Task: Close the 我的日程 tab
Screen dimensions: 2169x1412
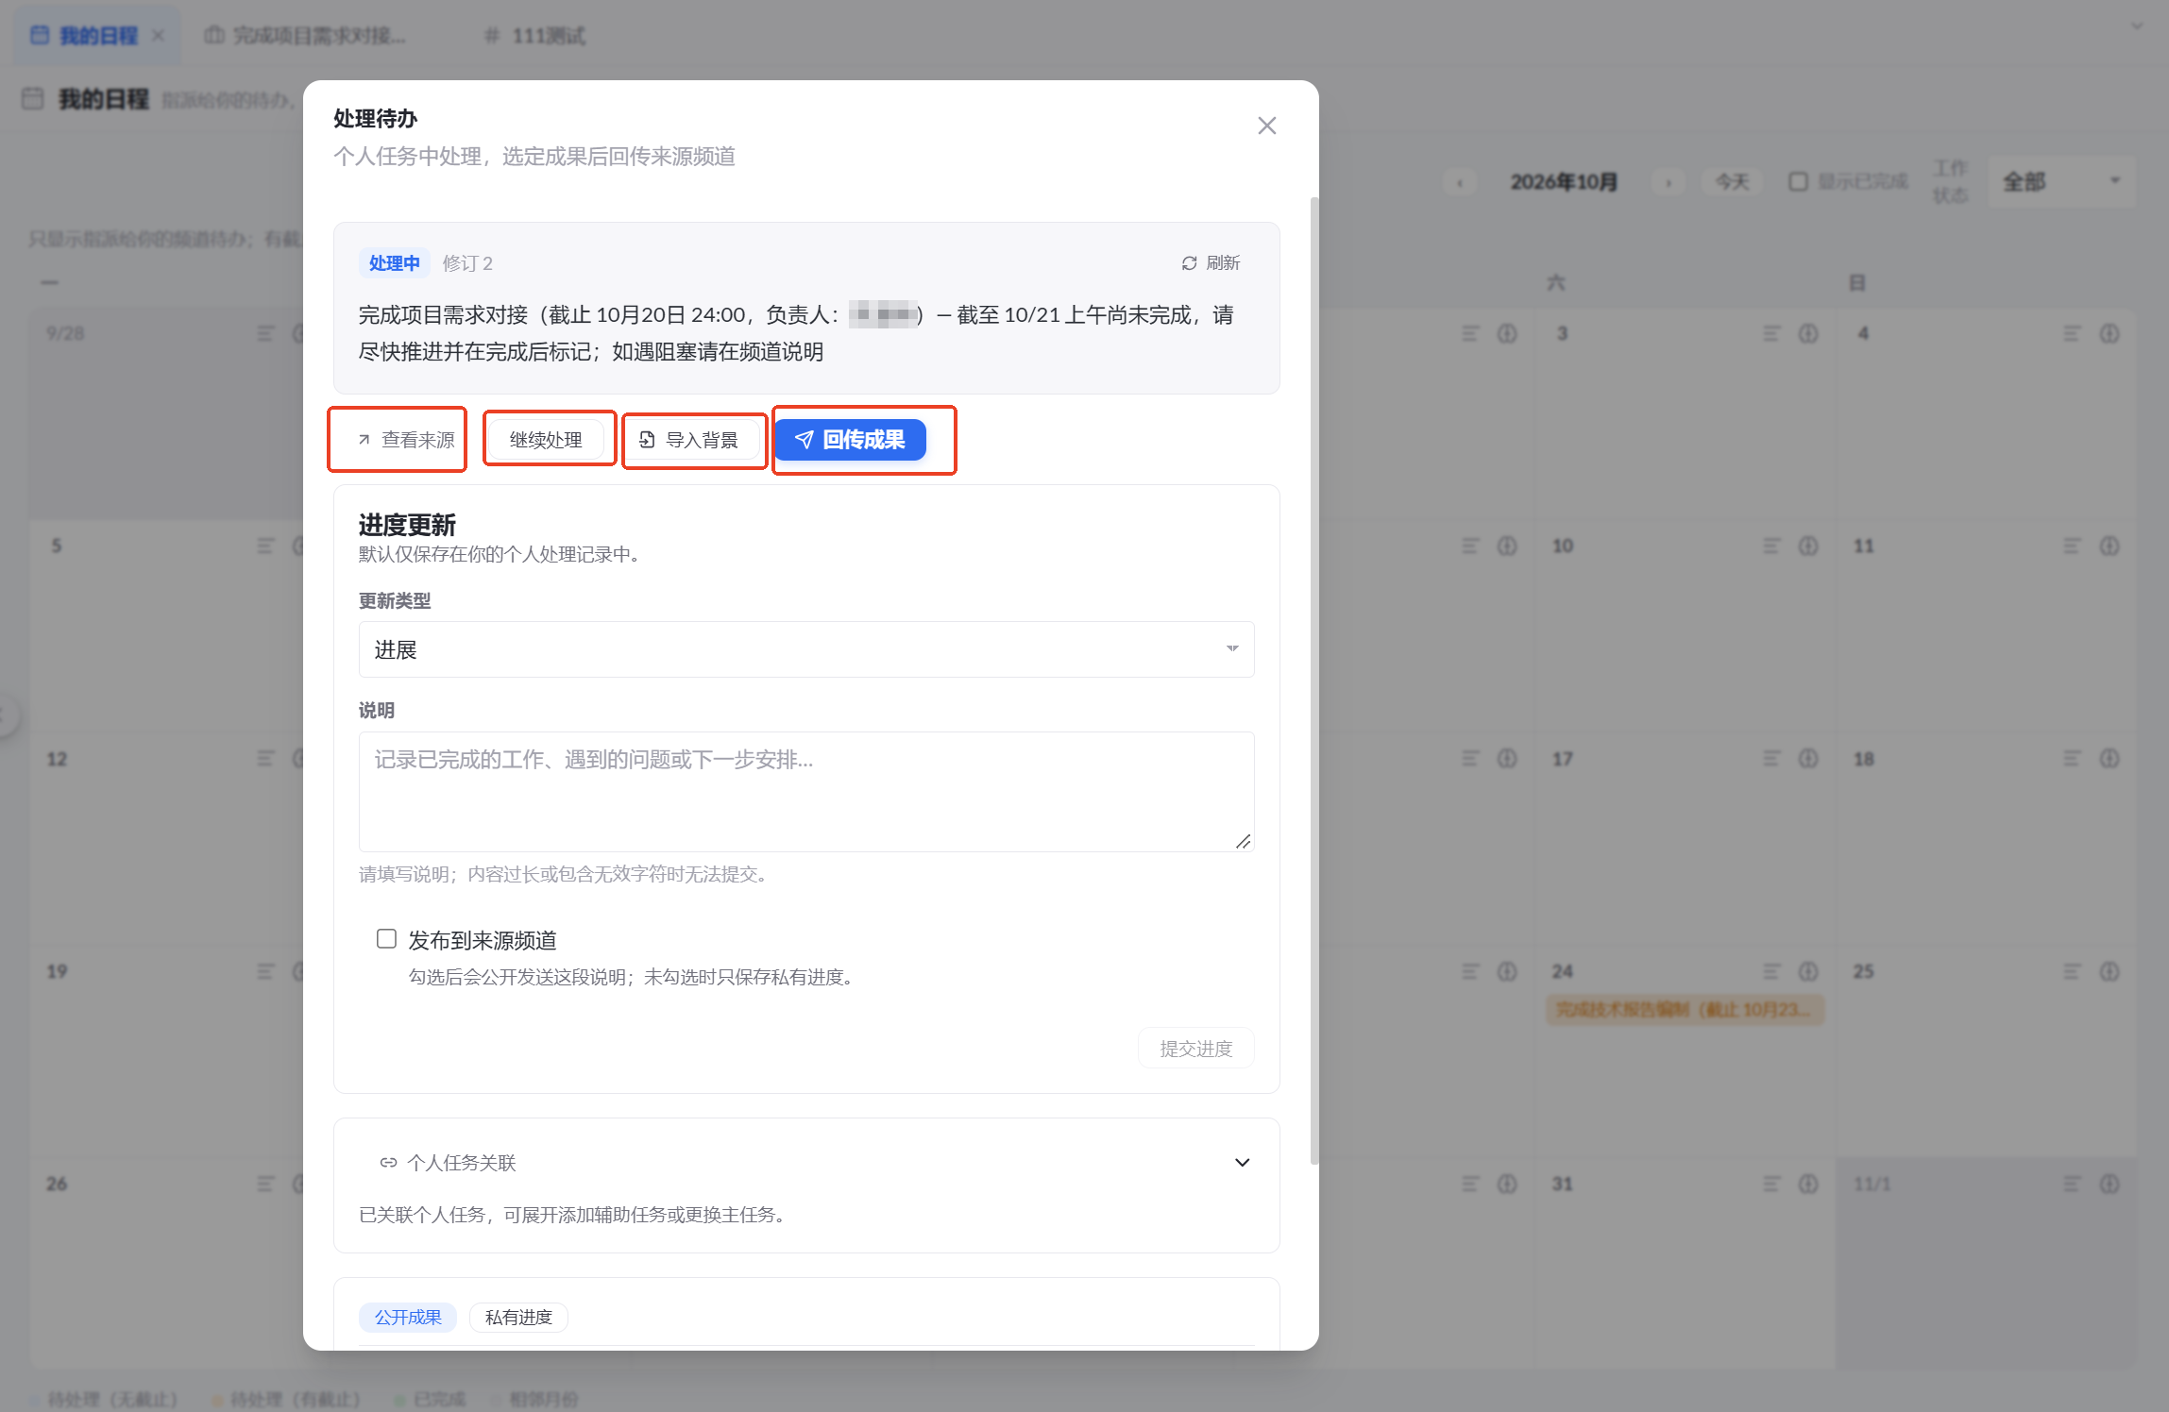Action: 159,36
